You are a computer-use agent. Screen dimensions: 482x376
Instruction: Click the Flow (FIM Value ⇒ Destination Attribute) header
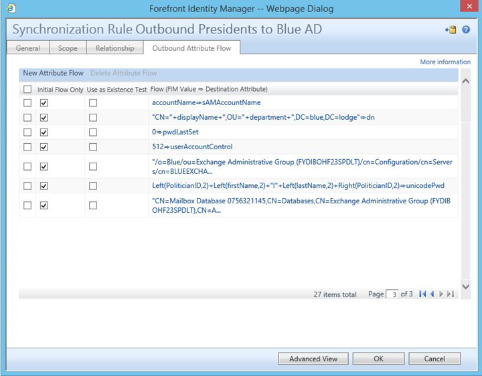pos(209,90)
